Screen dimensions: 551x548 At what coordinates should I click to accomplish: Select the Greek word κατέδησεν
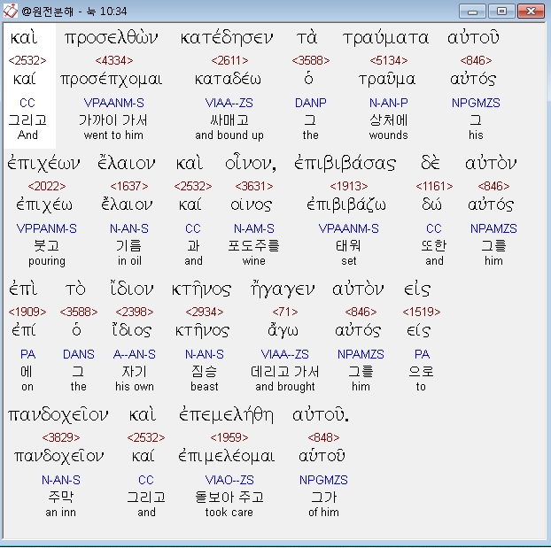point(227,38)
